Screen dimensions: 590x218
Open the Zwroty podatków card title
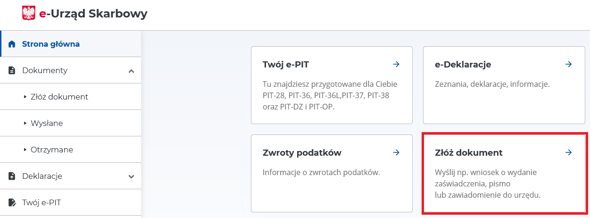(x=302, y=153)
